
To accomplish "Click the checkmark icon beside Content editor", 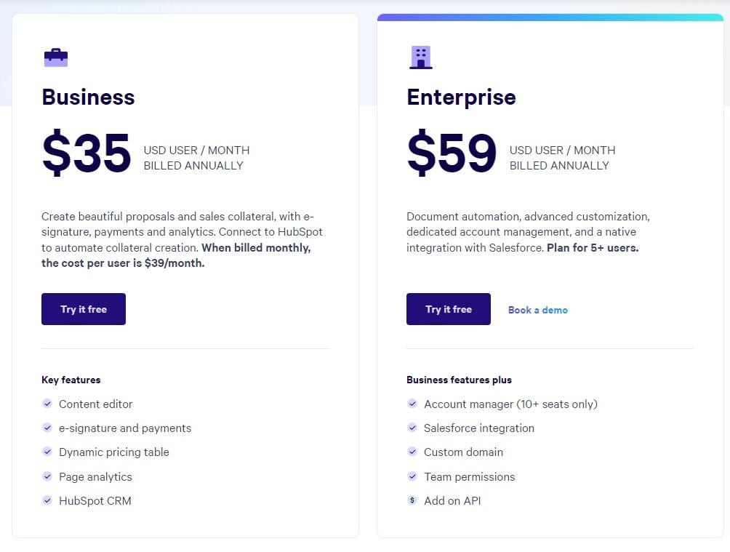I will (x=47, y=404).
